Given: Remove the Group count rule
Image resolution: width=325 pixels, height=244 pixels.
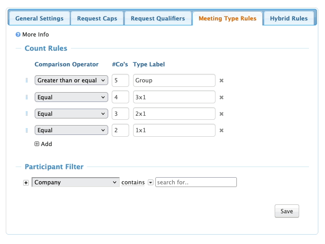Looking at the screenshot, I should 221,81.
